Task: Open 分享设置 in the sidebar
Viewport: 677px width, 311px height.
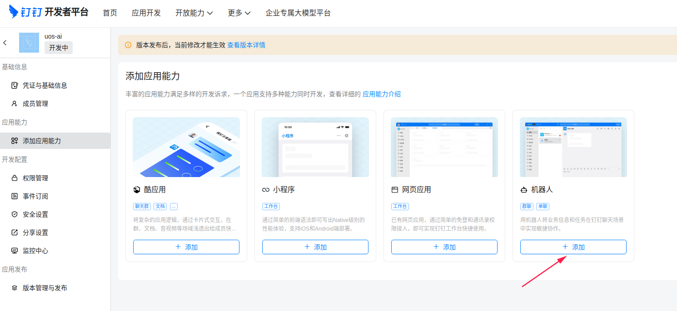Action: [x=35, y=232]
